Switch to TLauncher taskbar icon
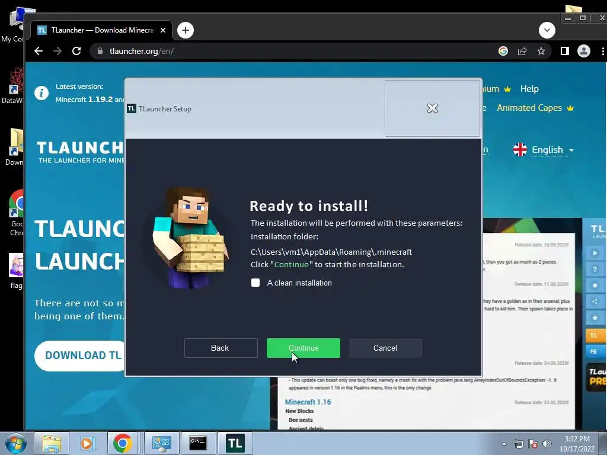607x455 pixels. (x=235, y=443)
